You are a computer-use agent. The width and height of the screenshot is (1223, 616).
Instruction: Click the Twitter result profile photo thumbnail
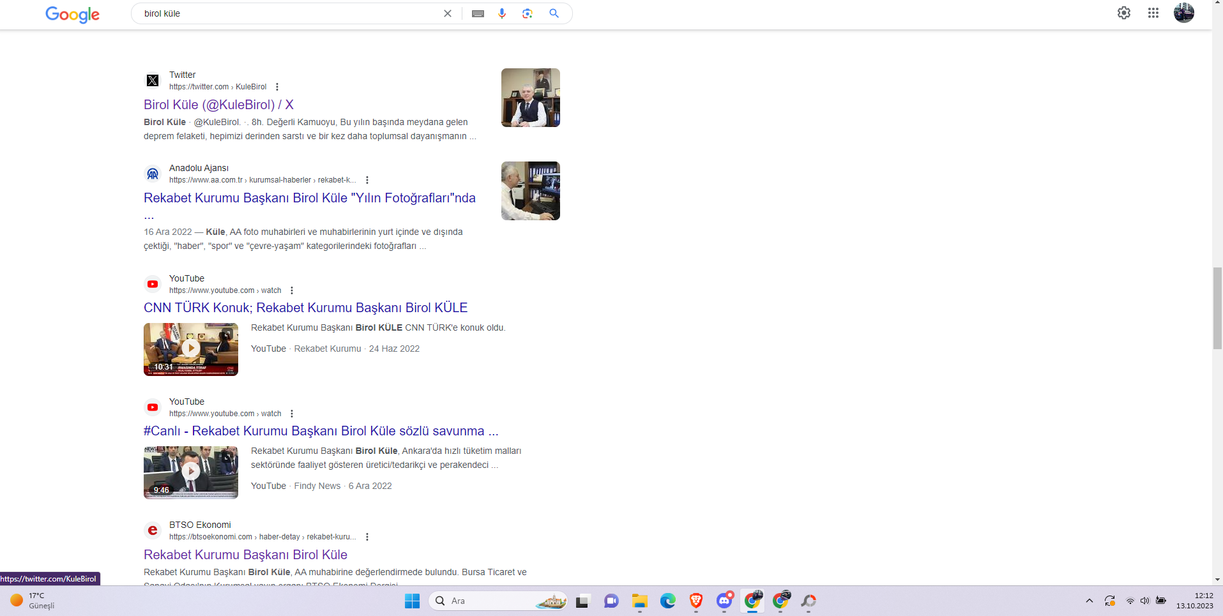[531, 98]
